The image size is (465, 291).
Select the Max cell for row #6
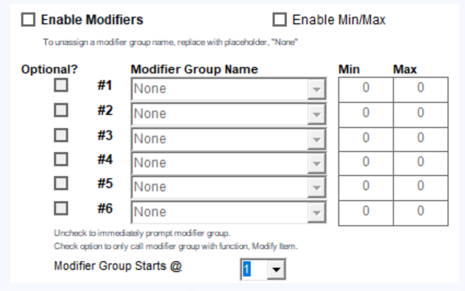(x=421, y=212)
